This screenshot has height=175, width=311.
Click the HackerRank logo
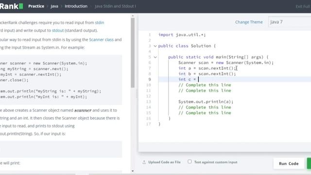coord(12,6)
